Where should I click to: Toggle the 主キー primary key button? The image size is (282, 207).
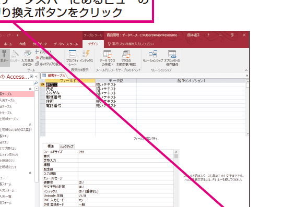coord(4,57)
